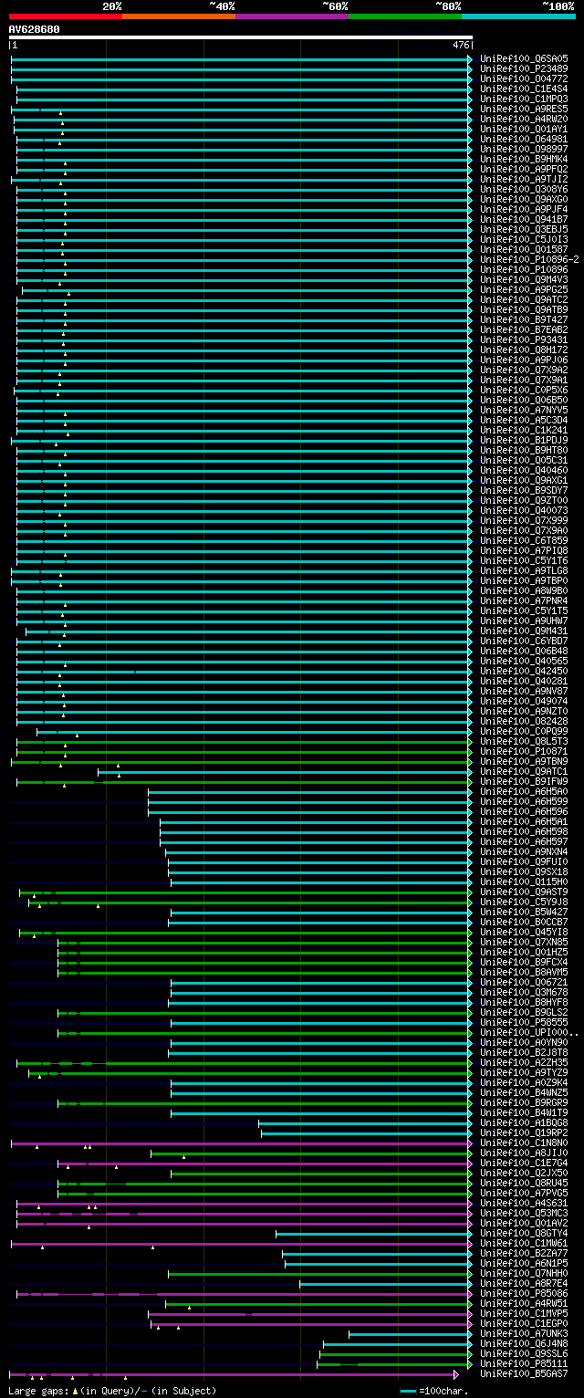Click label UniRef100_C5Y9J8

[x=524, y=902]
